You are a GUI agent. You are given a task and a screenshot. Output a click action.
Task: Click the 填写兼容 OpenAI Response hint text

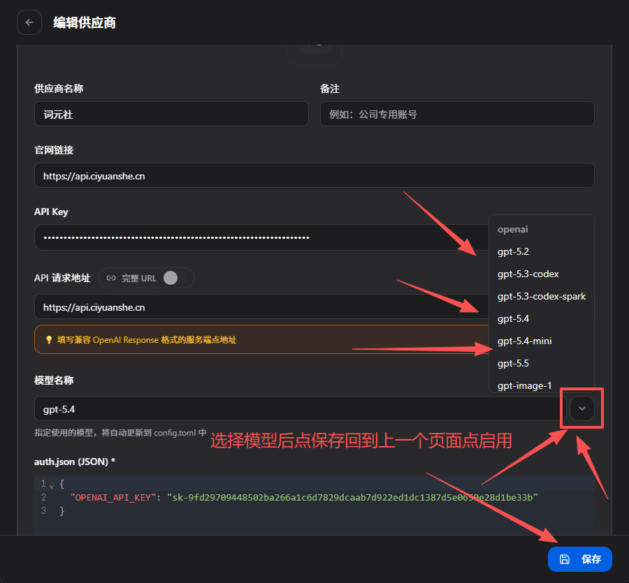tap(147, 340)
